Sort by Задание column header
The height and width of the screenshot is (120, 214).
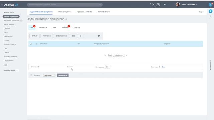[167, 44]
